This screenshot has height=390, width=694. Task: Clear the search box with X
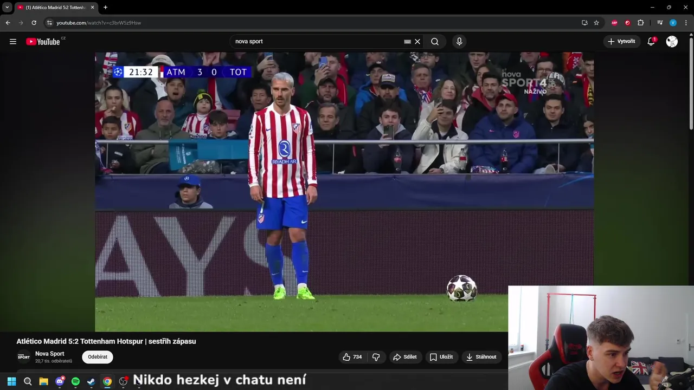click(417, 42)
